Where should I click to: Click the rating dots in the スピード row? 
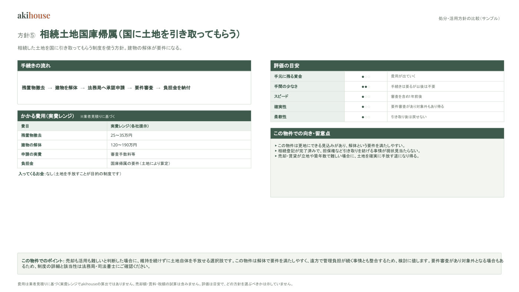[366, 96]
